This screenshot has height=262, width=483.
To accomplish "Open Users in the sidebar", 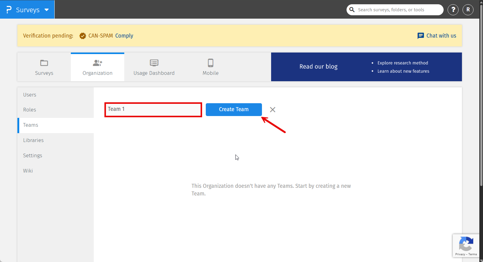I will (56, 95).
